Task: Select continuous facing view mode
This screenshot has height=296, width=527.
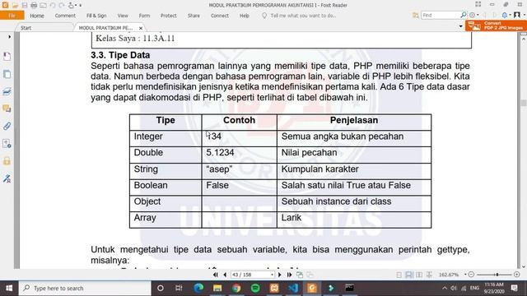Action: [x=429, y=275]
